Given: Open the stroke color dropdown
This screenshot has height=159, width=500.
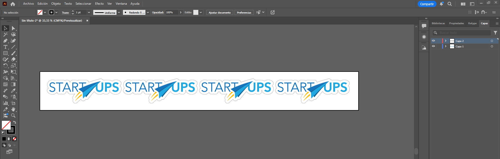Looking at the screenshot, I should point(57,12).
